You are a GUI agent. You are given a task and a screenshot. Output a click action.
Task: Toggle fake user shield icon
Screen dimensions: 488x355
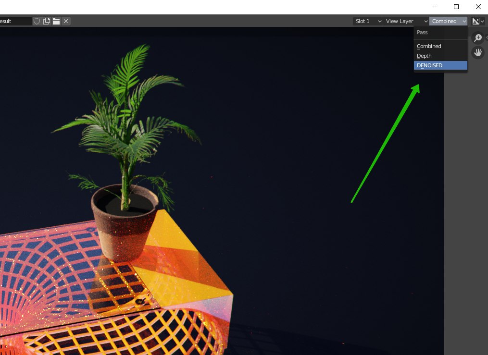pyautogui.click(x=37, y=21)
